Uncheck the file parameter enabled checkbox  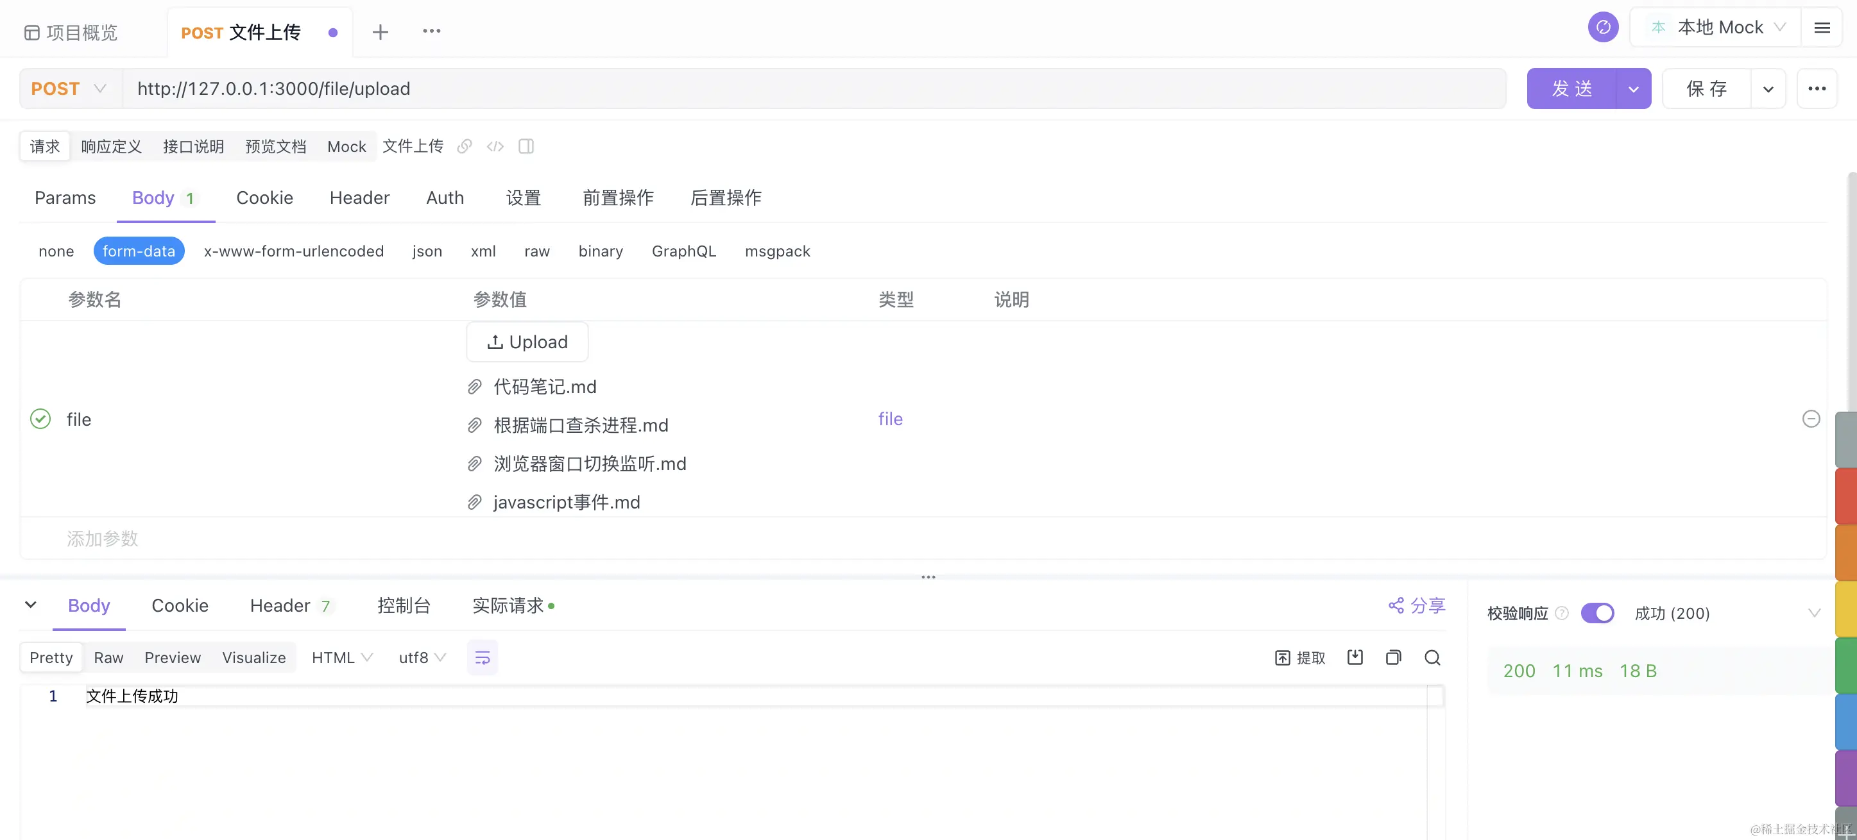(x=40, y=419)
